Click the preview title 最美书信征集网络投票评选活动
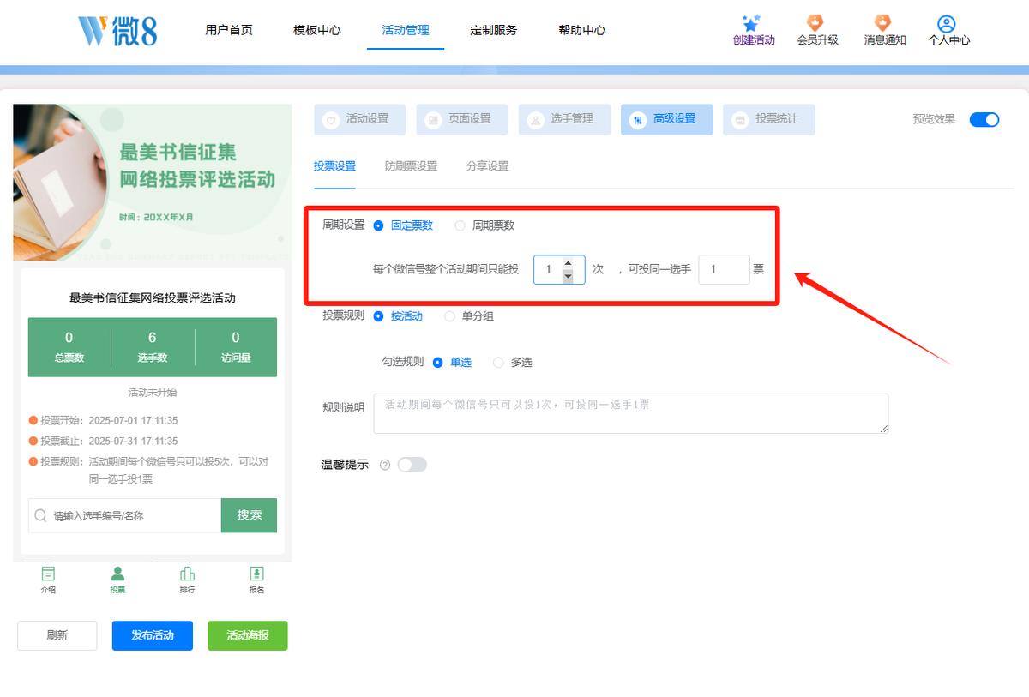 tap(153, 298)
